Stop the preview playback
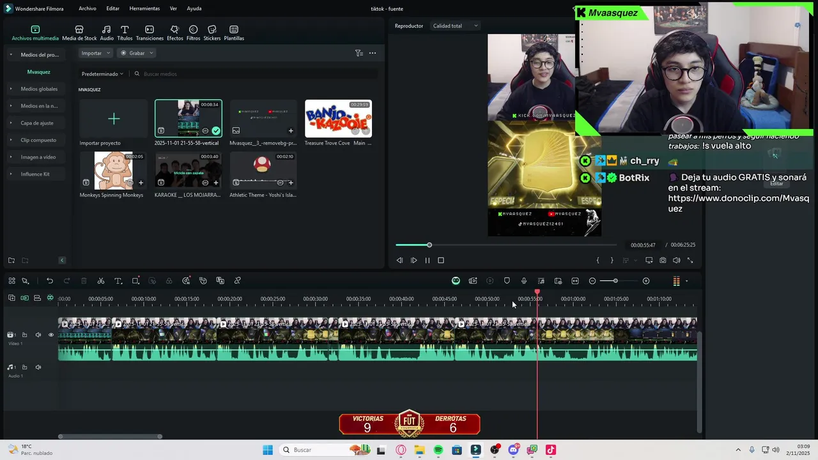Image resolution: width=818 pixels, height=460 pixels. 441,261
